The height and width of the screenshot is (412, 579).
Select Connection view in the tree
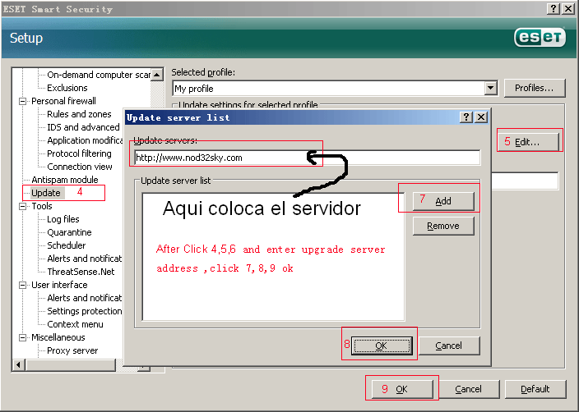tap(80, 167)
